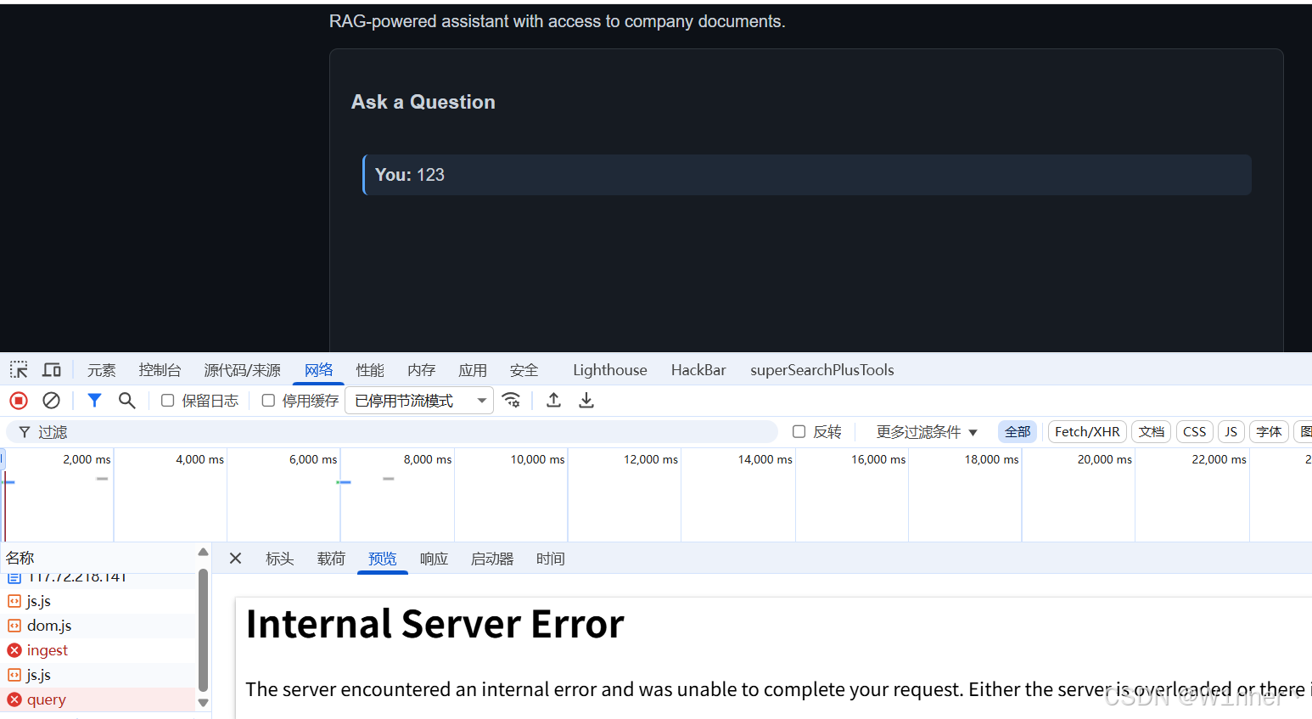Image resolution: width=1312 pixels, height=719 pixels.
Task: Open the HackBar panel tab
Action: 698,370
